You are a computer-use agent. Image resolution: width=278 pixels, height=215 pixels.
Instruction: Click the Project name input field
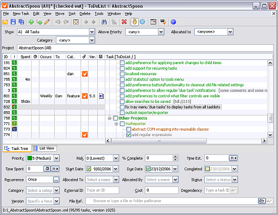145,48
